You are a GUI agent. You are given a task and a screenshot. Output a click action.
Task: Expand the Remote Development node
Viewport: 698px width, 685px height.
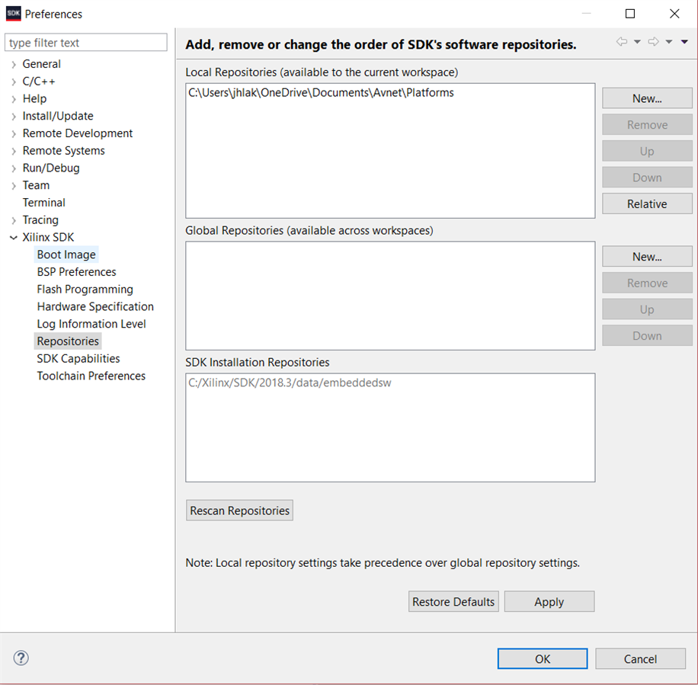click(x=14, y=134)
